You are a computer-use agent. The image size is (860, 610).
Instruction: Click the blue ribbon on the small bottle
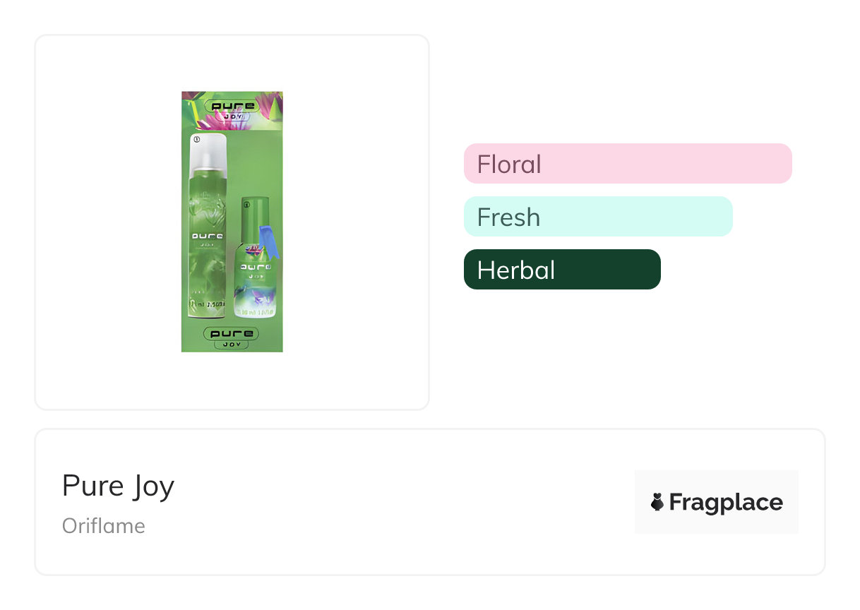tap(269, 241)
